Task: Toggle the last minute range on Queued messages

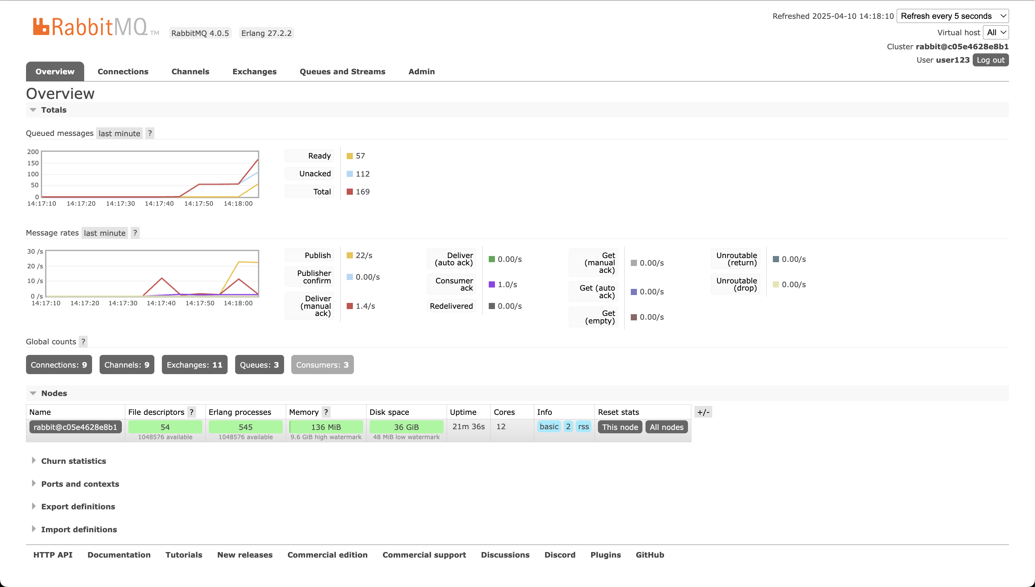Action: [x=119, y=133]
